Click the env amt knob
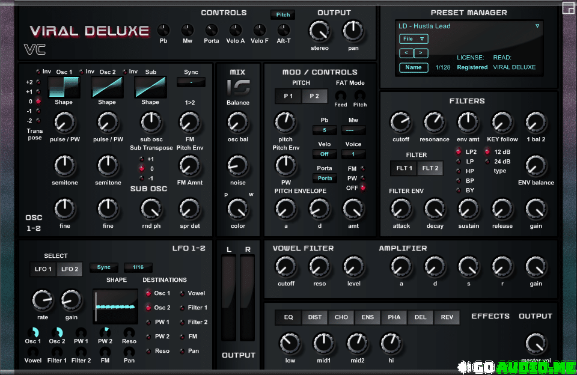This screenshot has height=375, width=577. (x=468, y=122)
